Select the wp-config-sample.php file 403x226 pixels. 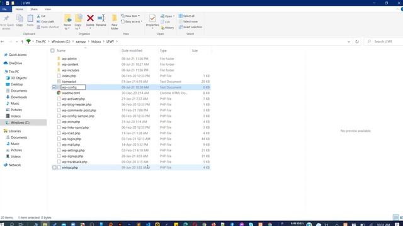[131, 116]
